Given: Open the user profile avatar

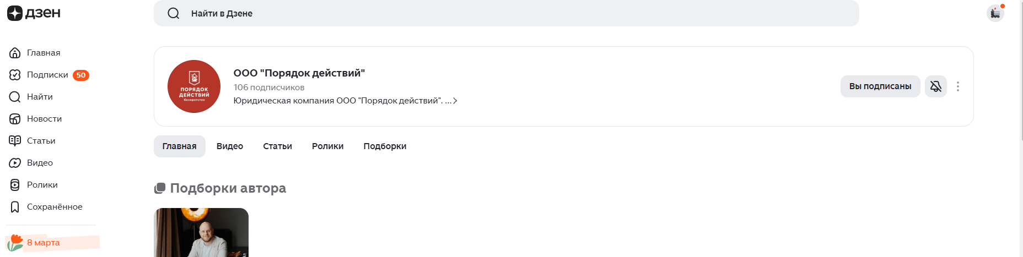Looking at the screenshot, I should tap(995, 13).
